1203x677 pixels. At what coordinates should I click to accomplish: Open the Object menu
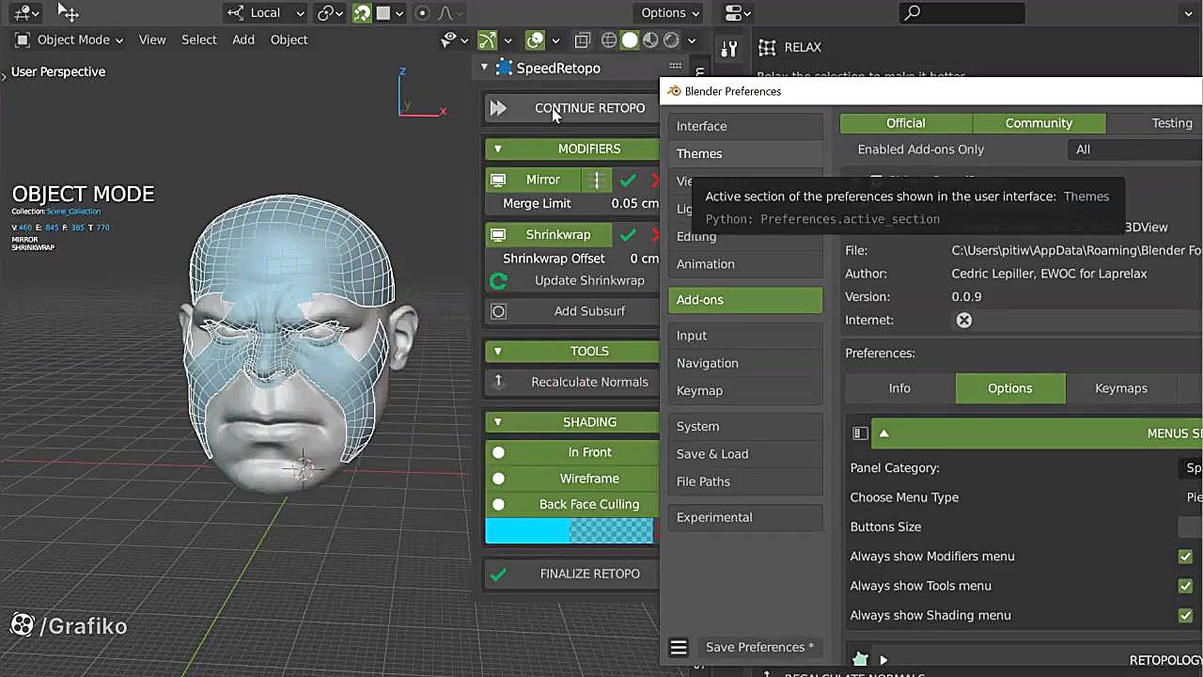click(289, 39)
